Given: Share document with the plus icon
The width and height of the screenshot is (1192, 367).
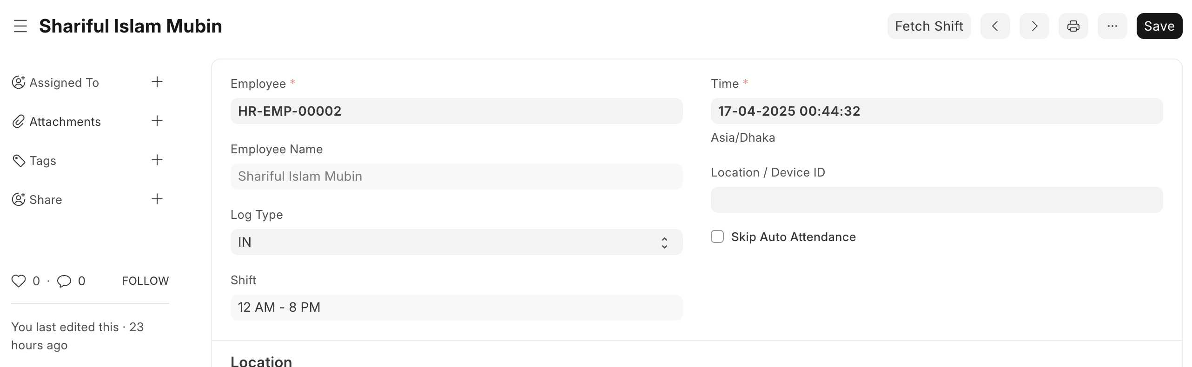Looking at the screenshot, I should pyautogui.click(x=157, y=199).
